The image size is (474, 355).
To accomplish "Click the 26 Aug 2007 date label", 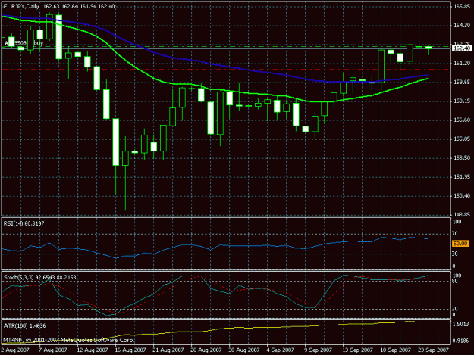I will [206, 350].
